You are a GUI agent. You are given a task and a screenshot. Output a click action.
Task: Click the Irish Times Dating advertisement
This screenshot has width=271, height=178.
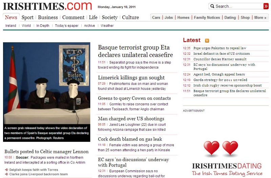tap(227, 158)
